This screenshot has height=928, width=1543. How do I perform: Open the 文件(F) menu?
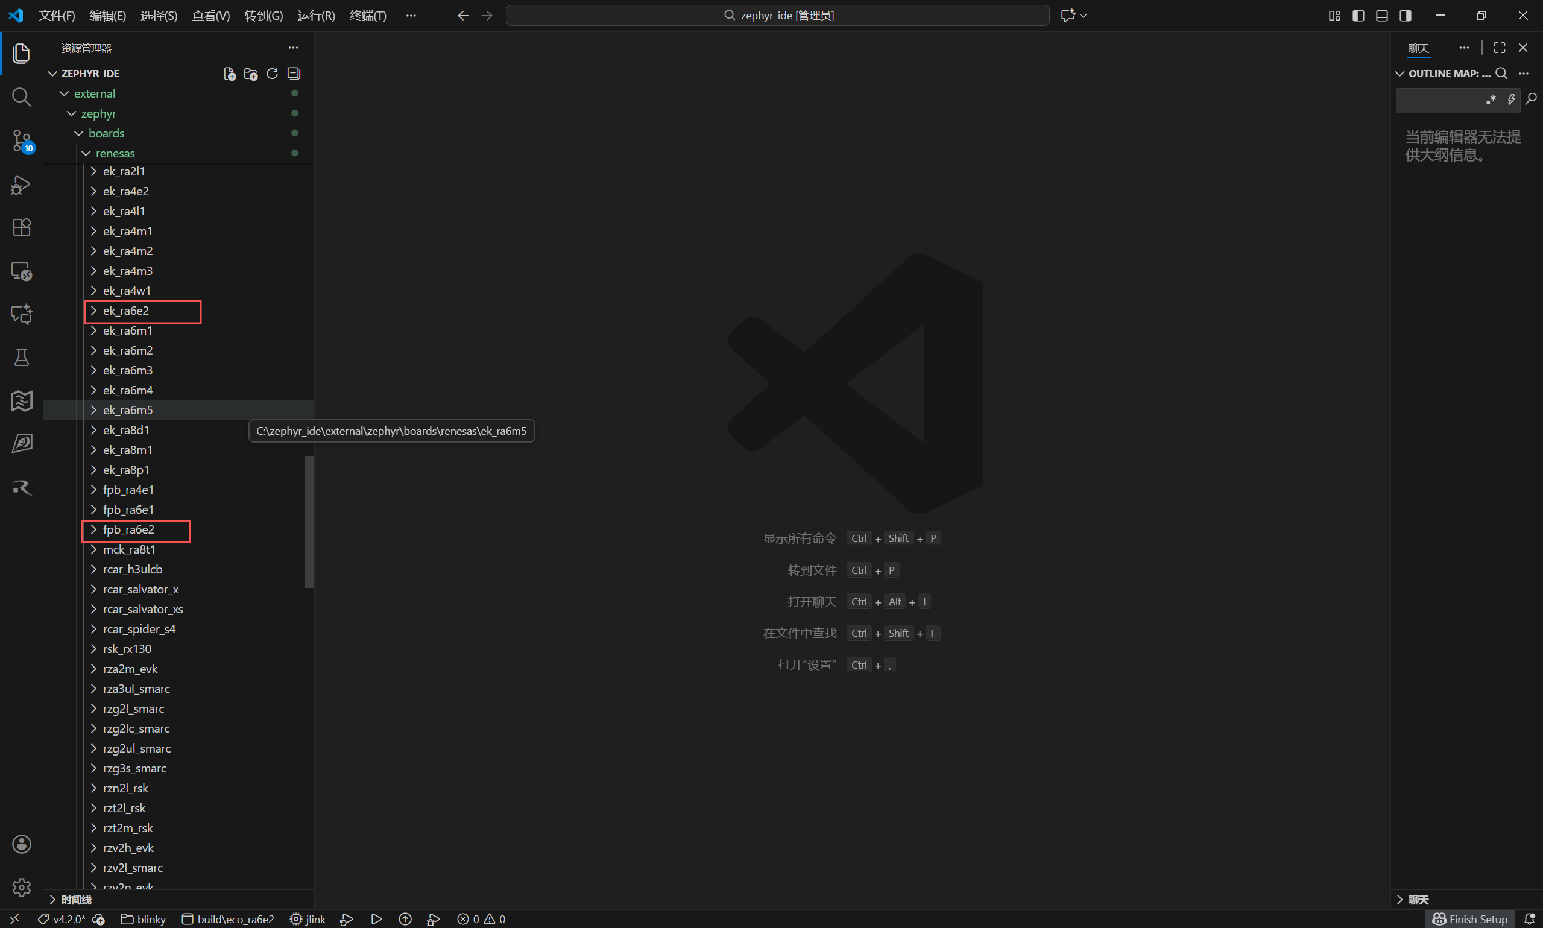coord(56,16)
